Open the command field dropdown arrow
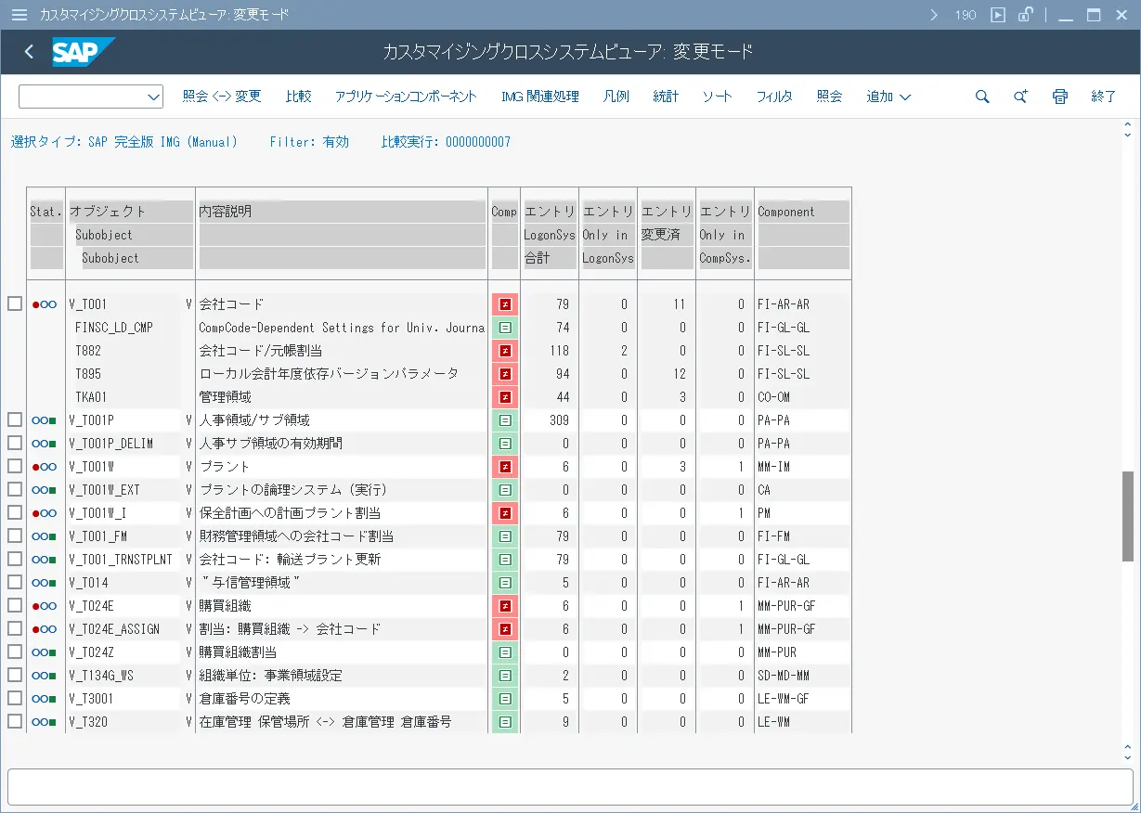 pyautogui.click(x=153, y=97)
